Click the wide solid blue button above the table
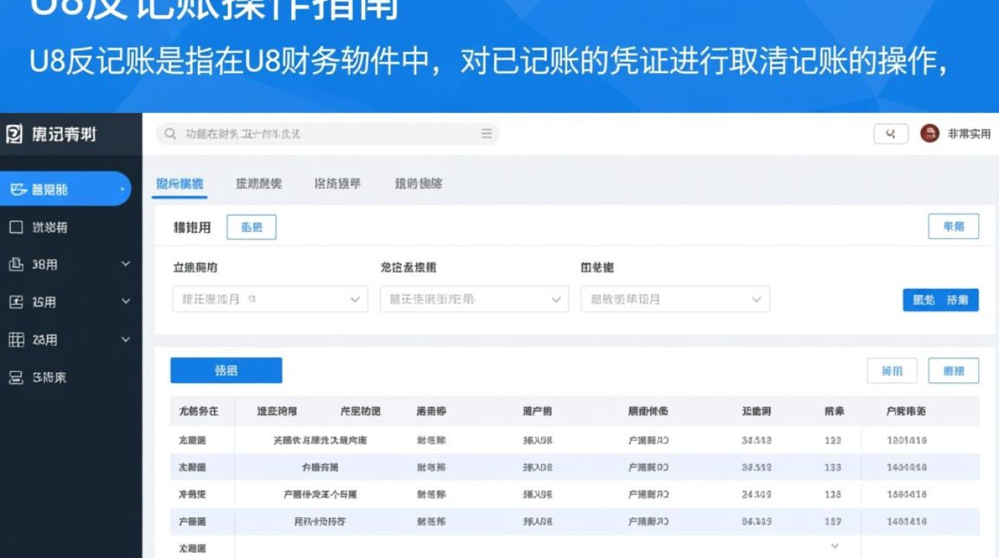Image resolution: width=999 pixels, height=558 pixels. click(226, 371)
